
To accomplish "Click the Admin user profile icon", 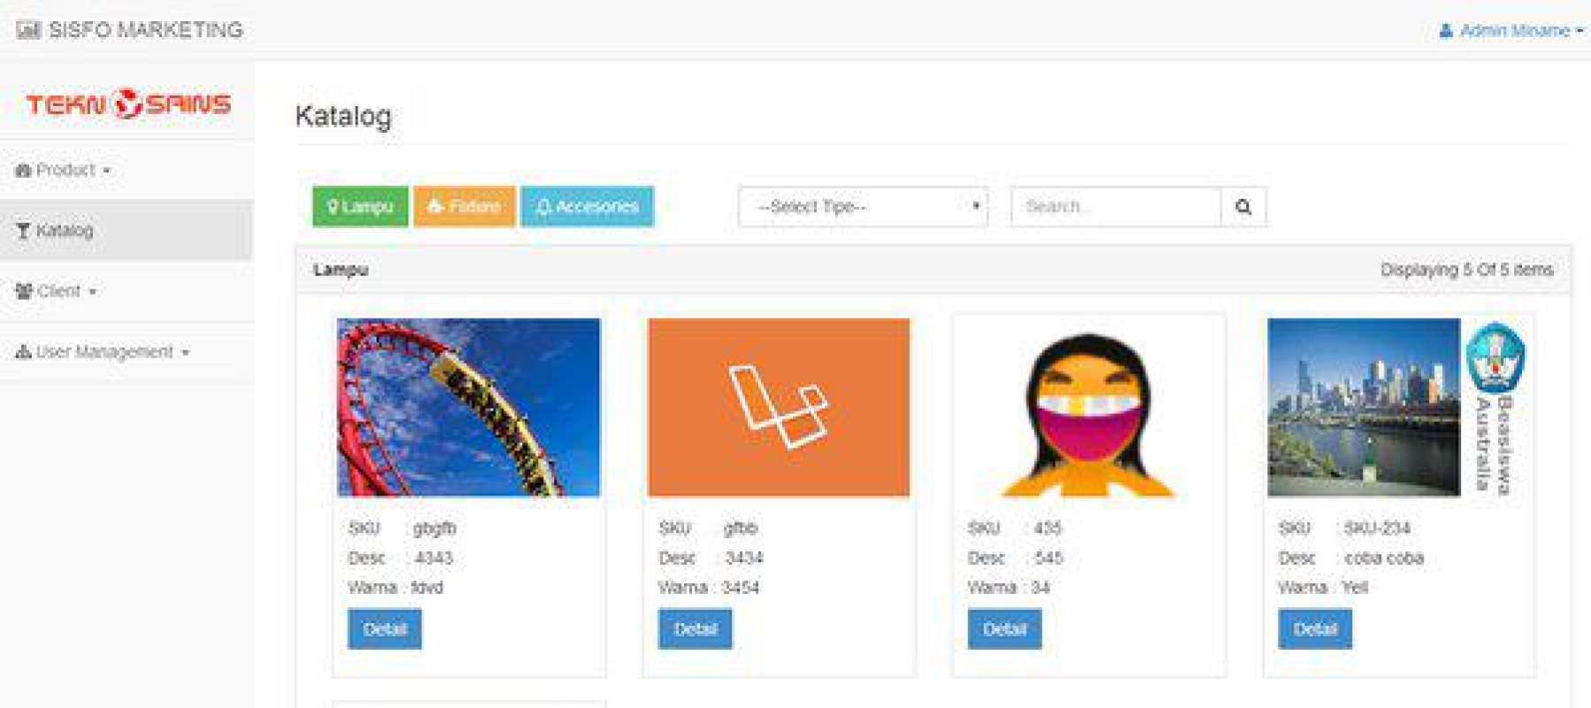I will (1446, 31).
